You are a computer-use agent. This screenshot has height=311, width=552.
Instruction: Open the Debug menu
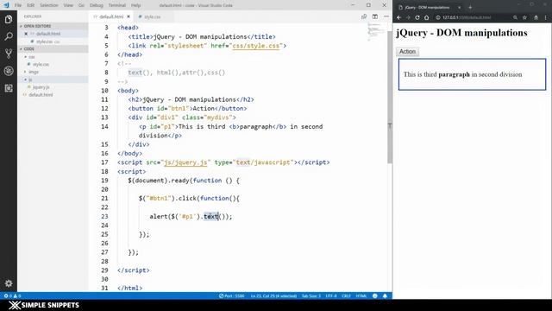click(x=96, y=5)
